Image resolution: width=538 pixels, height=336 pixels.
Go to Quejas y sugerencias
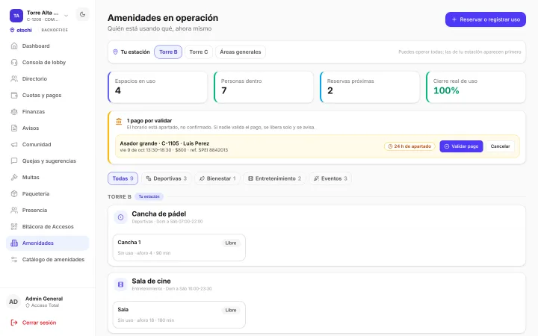47,161
